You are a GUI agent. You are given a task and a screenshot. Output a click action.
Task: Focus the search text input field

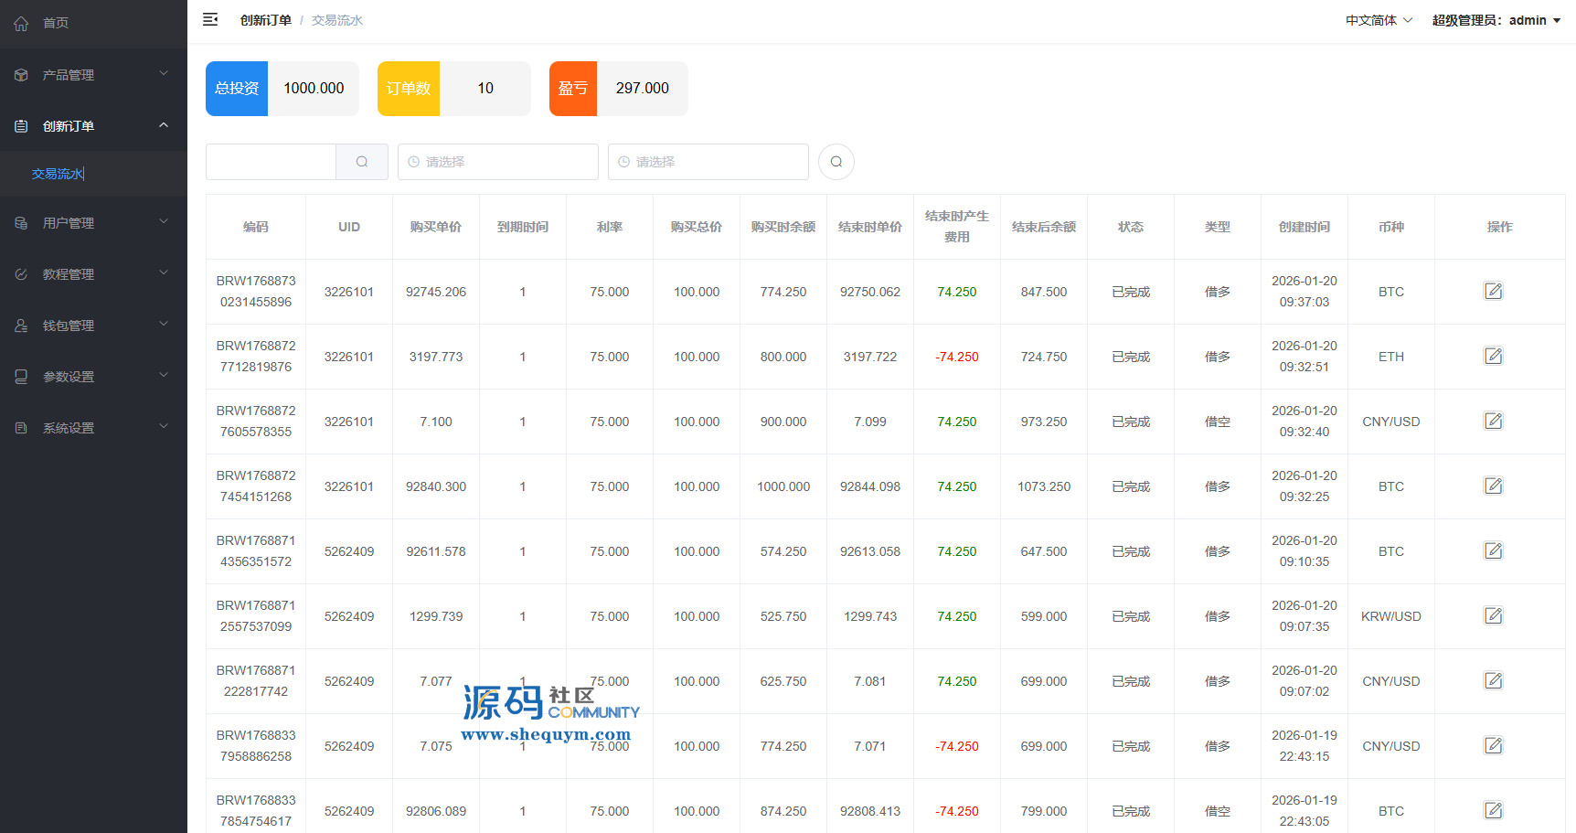point(272,162)
